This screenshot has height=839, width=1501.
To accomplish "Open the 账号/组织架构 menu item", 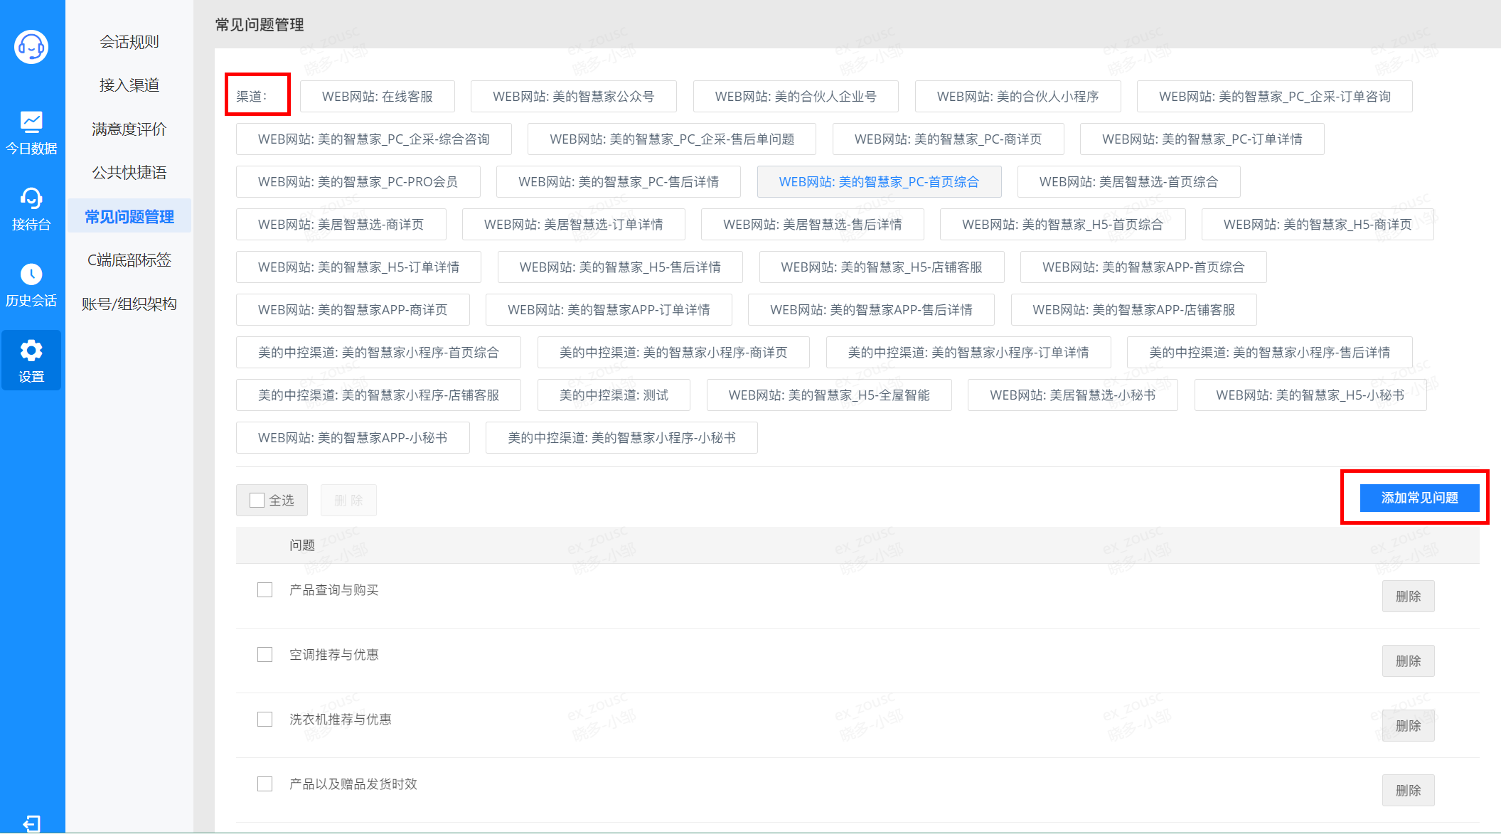I will pyautogui.click(x=129, y=304).
